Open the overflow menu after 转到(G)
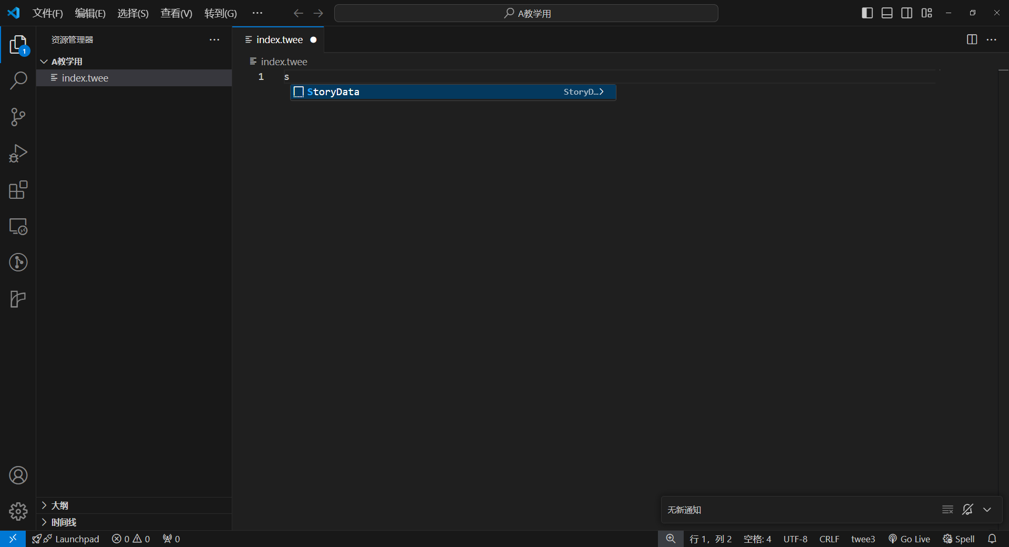Viewport: 1009px width, 547px height. (257, 13)
